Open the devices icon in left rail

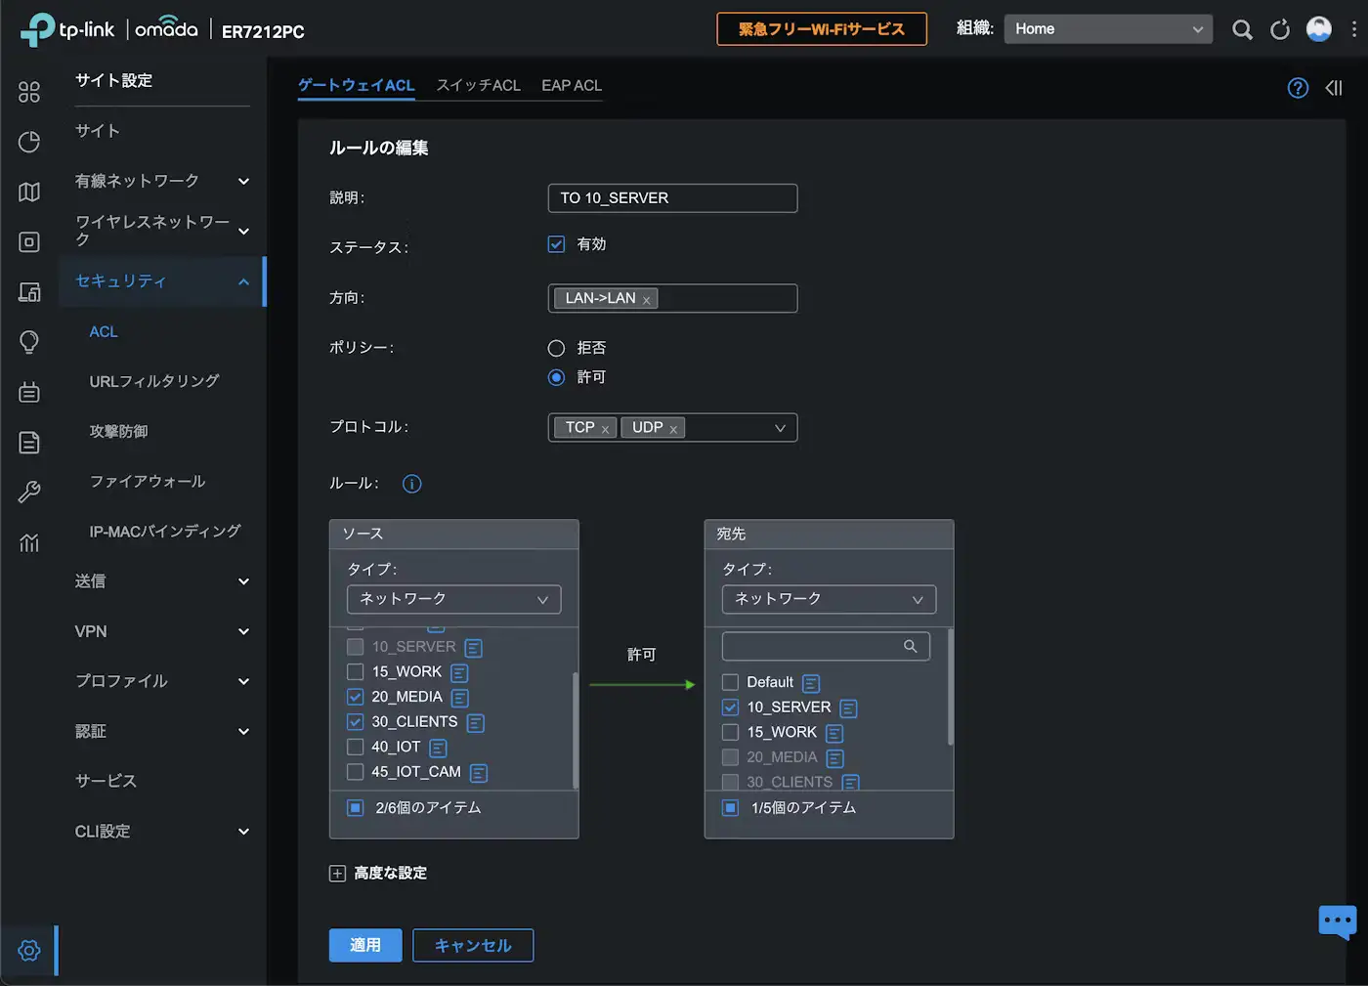(29, 241)
